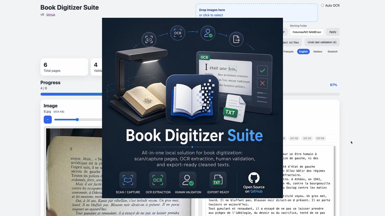Click the Export Ready feature icon
The height and width of the screenshot is (216, 385).
(218, 180)
